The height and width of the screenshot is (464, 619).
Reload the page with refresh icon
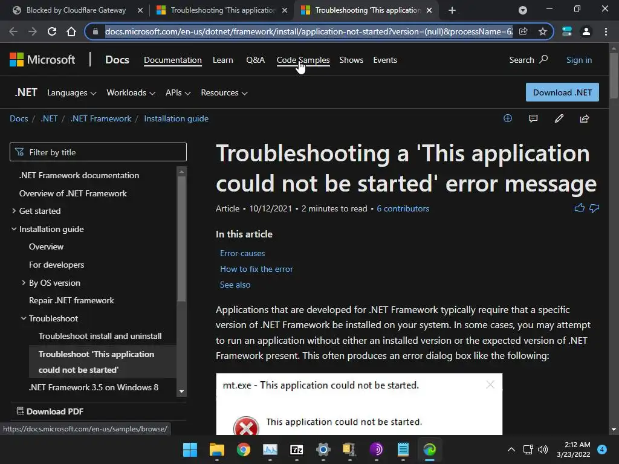[x=52, y=31]
